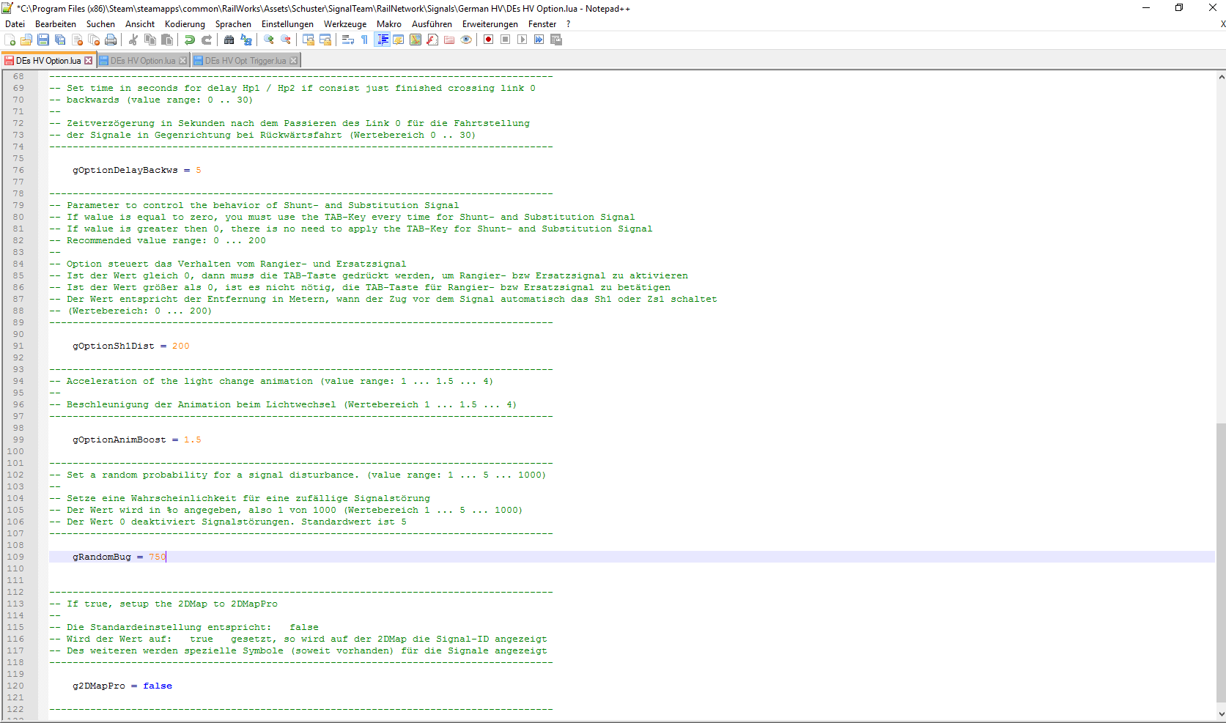Zoom out of the editor text
The height and width of the screenshot is (723, 1226).
286,40
